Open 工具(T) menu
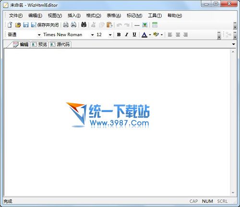 [x=155, y=15]
